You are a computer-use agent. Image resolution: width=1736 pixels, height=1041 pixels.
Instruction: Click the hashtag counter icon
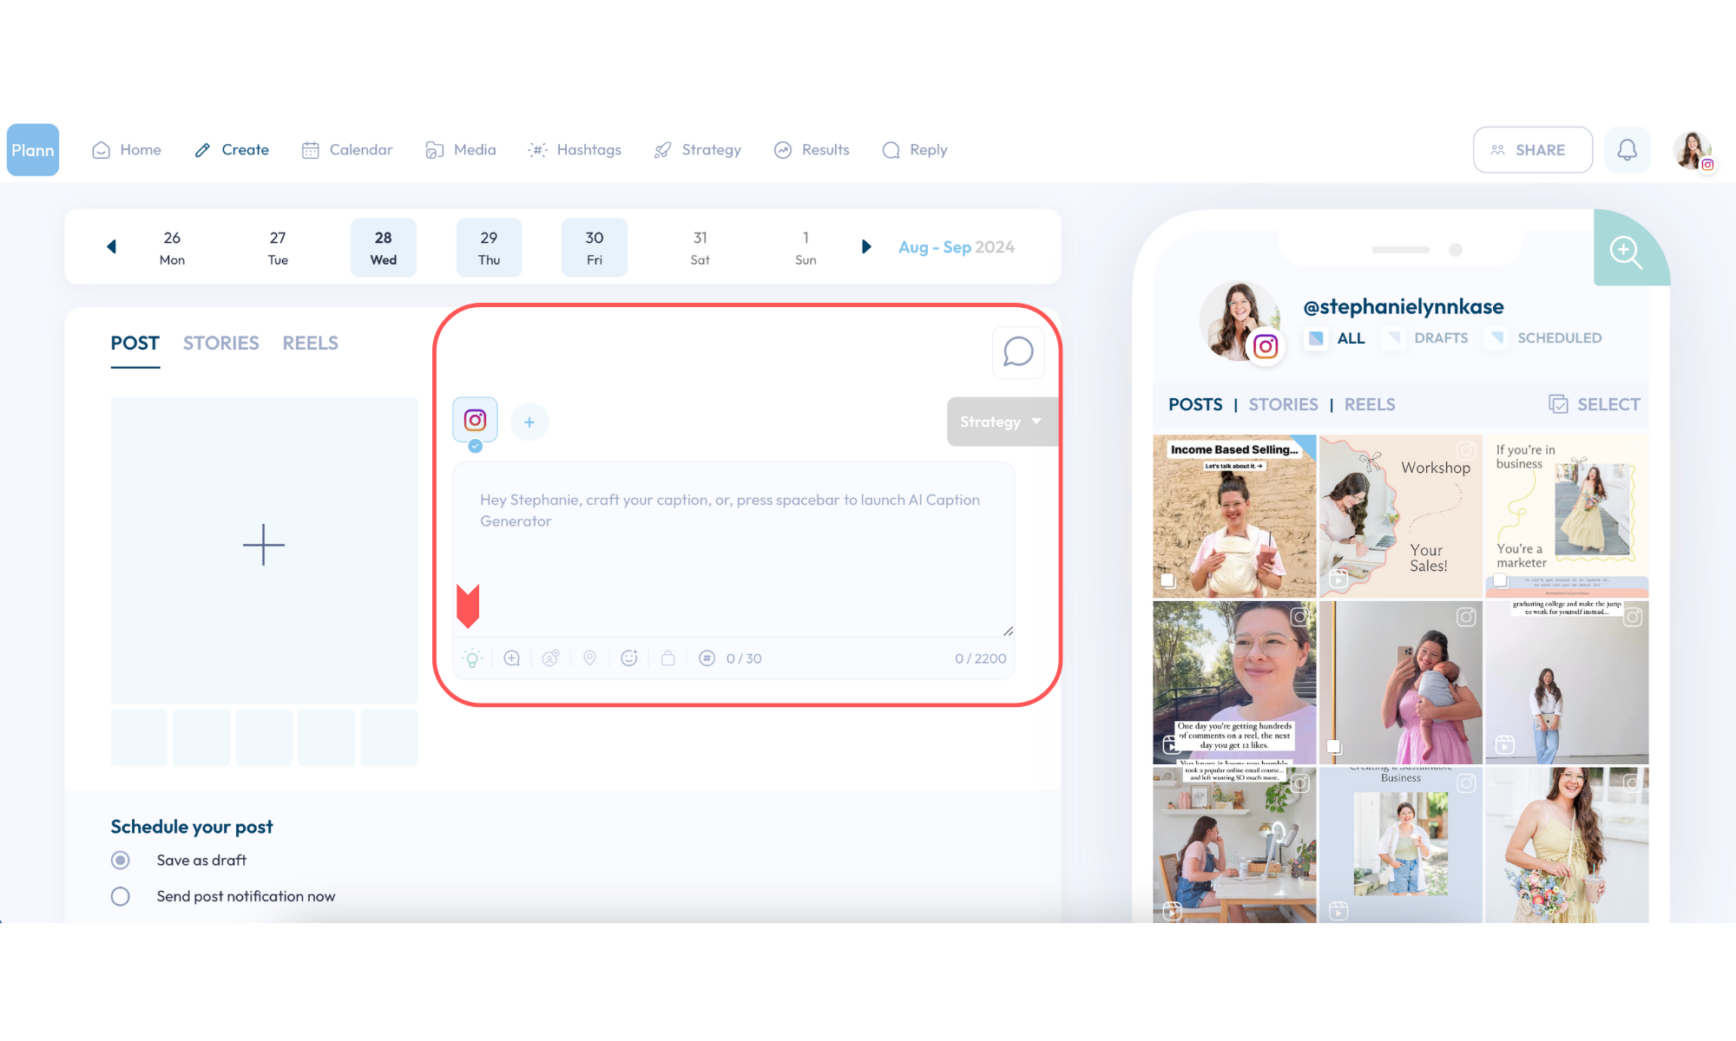coord(707,658)
